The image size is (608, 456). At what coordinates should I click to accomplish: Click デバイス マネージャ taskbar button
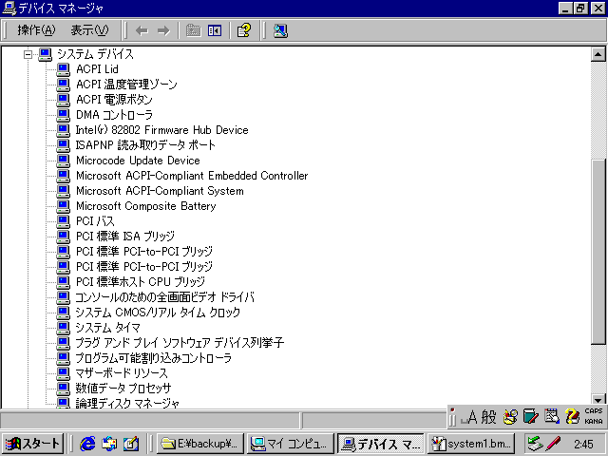pos(380,444)
